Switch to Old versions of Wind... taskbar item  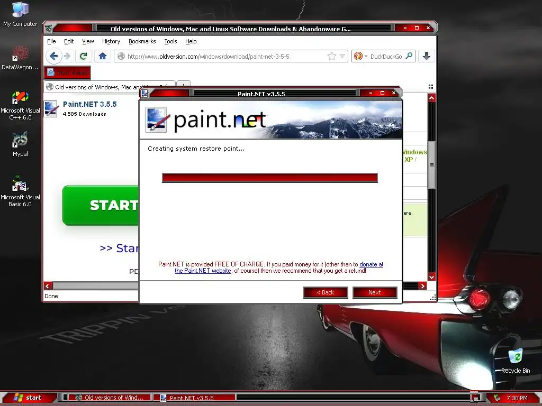(x=110, y=398)
